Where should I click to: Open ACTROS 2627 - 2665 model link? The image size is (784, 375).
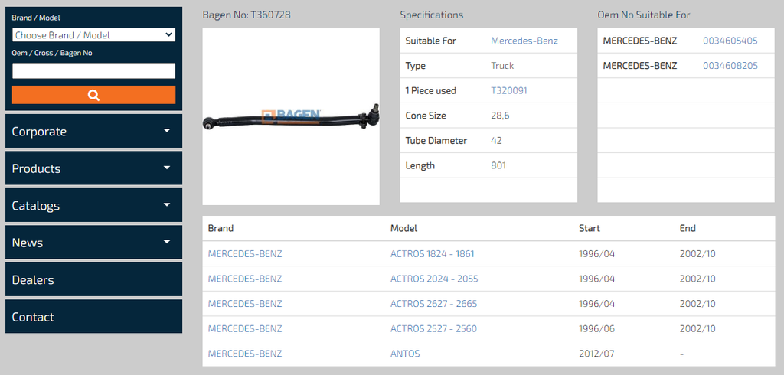coord(433,304)
